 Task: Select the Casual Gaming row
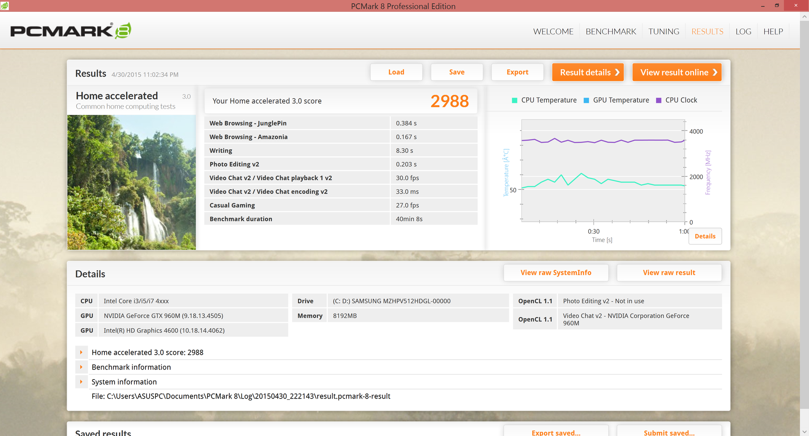click(x=341, y=205)
